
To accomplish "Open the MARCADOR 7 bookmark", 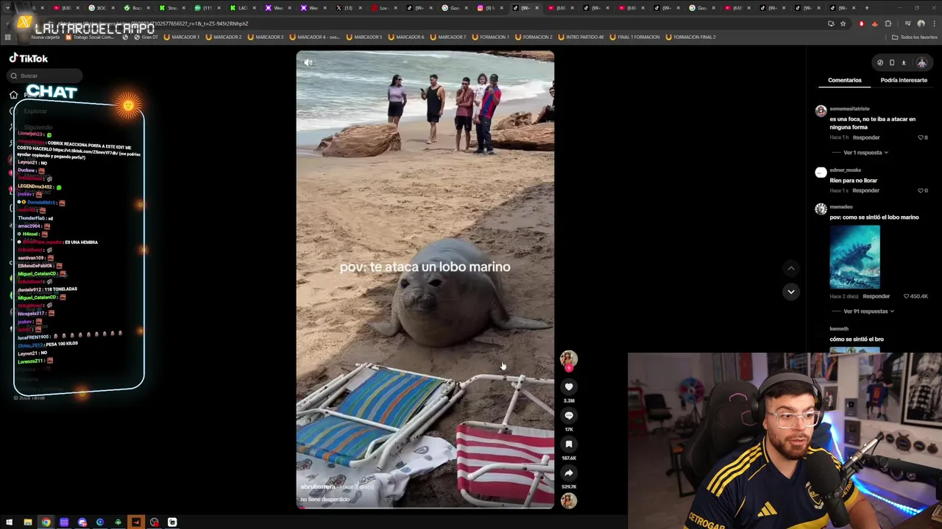I will pyautogui.click(x=448, y=37).
